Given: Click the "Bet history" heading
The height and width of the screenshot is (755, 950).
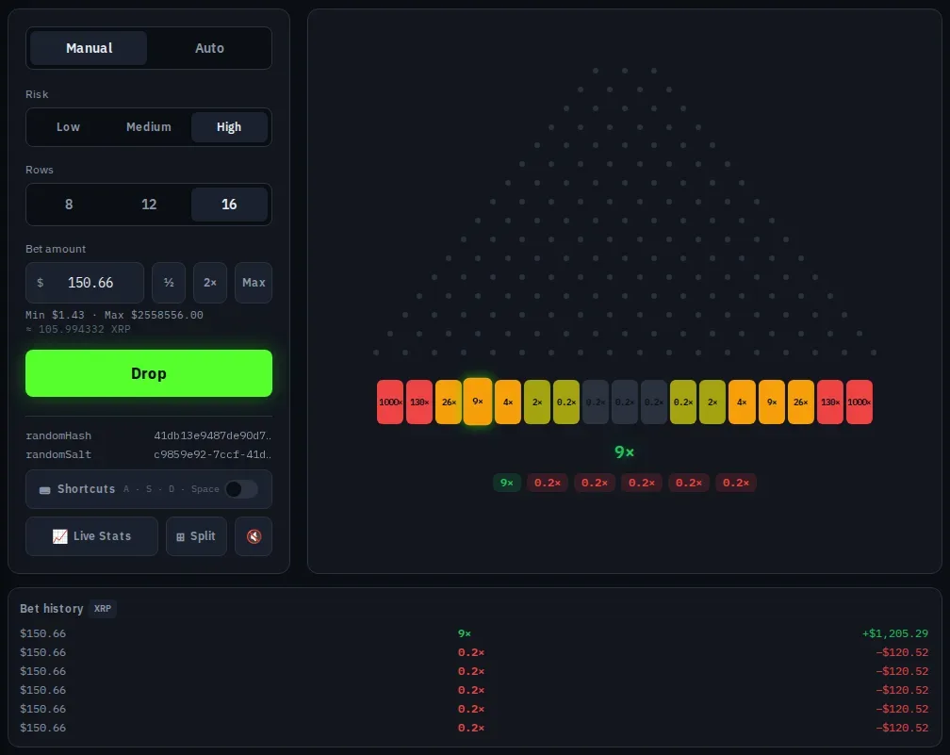Looking at the screenshot, I should (52, 608).
